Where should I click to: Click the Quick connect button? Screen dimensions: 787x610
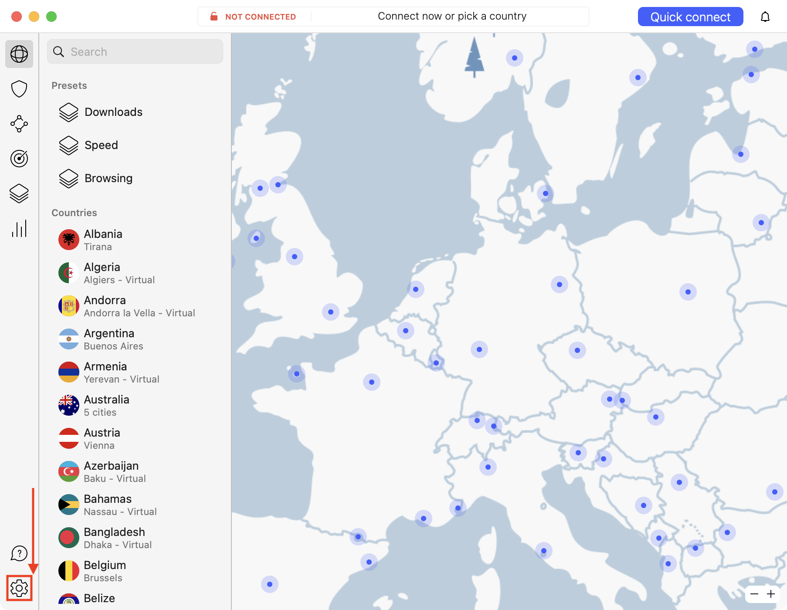[690, 17]
